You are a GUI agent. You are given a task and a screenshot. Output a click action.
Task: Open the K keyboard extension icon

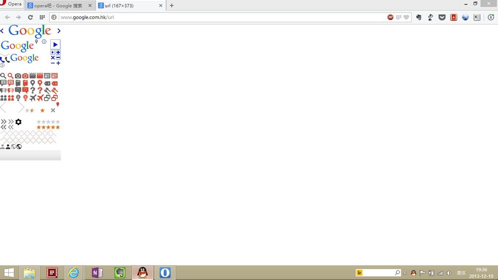click(477, 17)
